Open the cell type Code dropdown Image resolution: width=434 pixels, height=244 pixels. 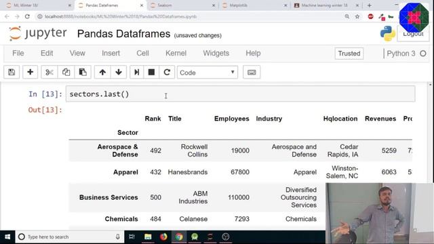208,73
